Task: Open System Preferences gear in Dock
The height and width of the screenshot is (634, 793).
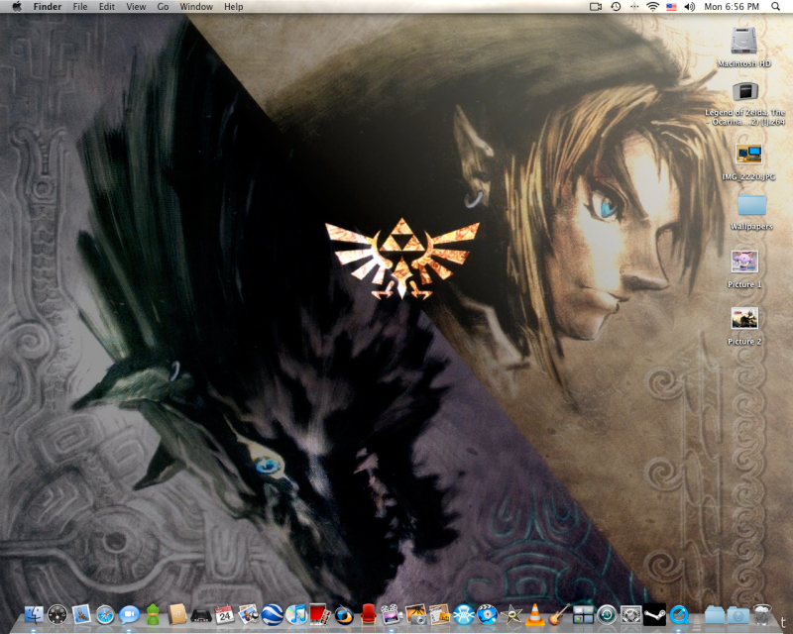Action: pos(630,615)
